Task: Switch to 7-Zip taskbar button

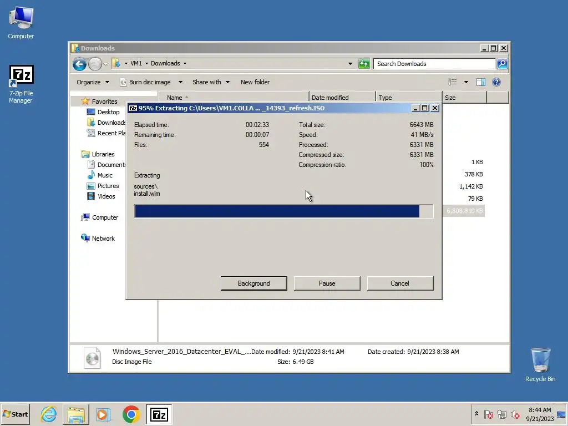Action: pyautogui.click(x=159, y=414)
